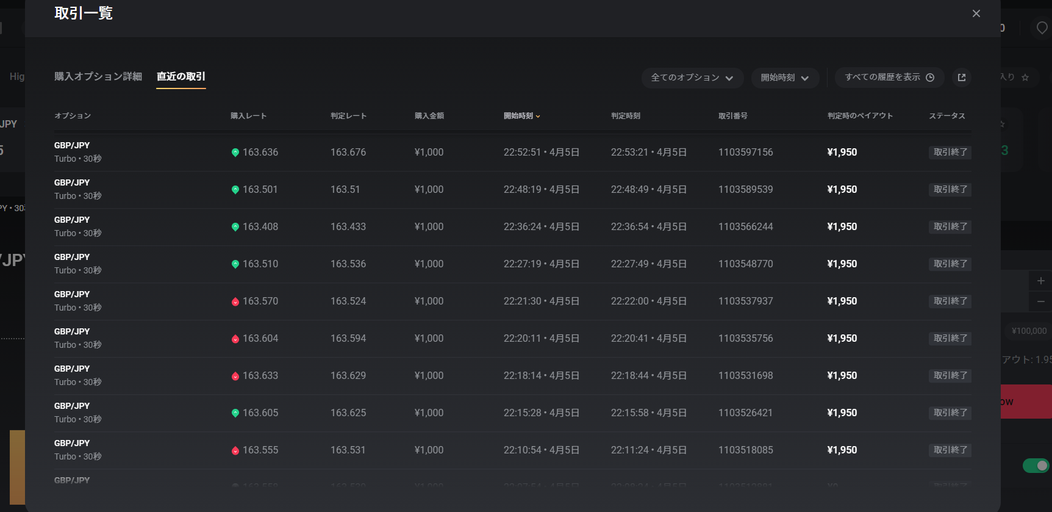This screenshot has height=512, width=1052.
Task: Select the 直近の取引 tab
Action: [181, 76]
